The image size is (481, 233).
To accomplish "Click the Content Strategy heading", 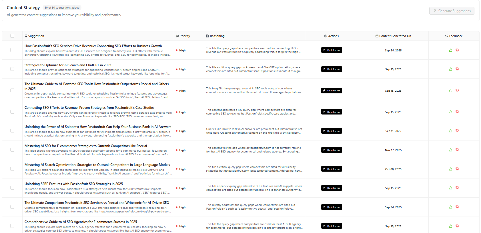I will (x=23, y=8).
